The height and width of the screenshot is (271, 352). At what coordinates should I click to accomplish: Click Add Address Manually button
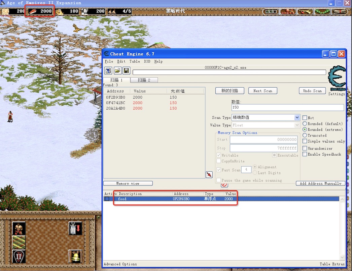click(x=321, y=183)
